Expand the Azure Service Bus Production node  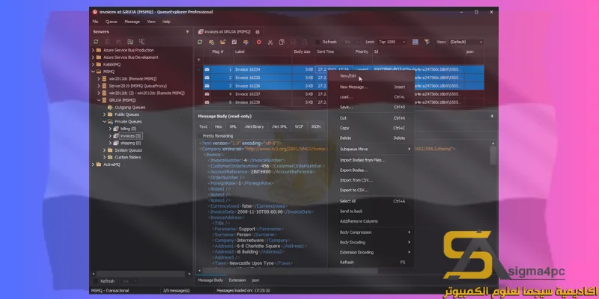click(93, 50)
